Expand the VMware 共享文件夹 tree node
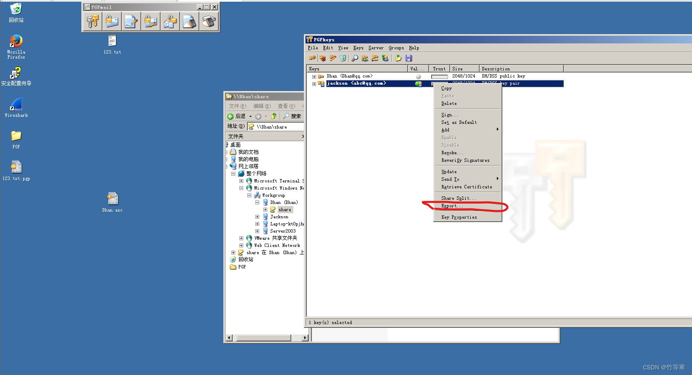 (241, 238)
